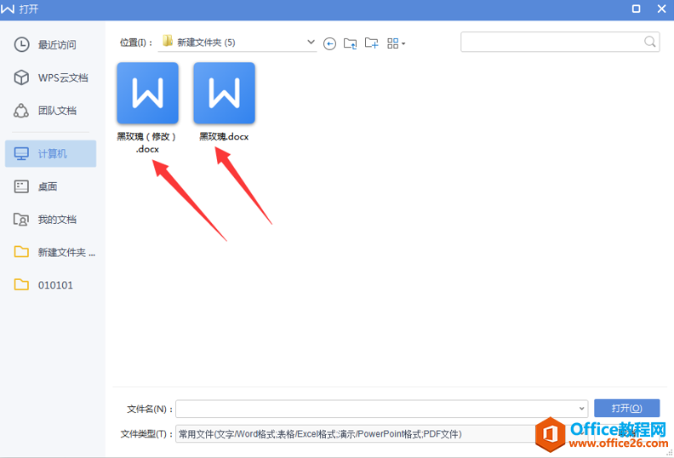
Task: Create a new folder
Action: 371,43
